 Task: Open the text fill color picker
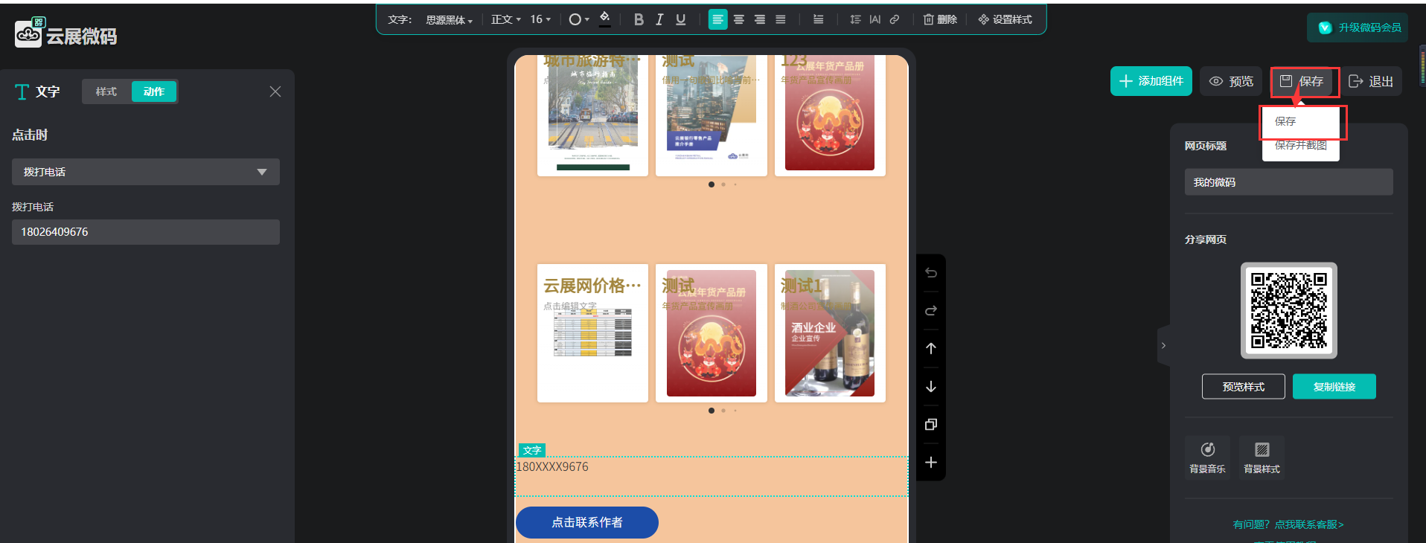point(604,19)
